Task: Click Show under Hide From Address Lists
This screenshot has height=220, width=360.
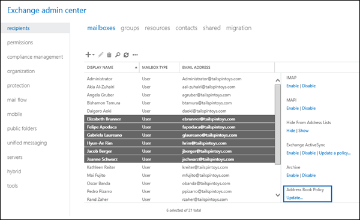Action: 304,131
